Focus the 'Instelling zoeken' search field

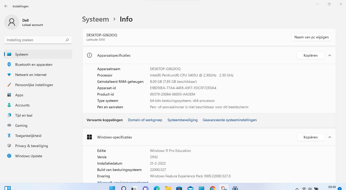pos(38,40)
